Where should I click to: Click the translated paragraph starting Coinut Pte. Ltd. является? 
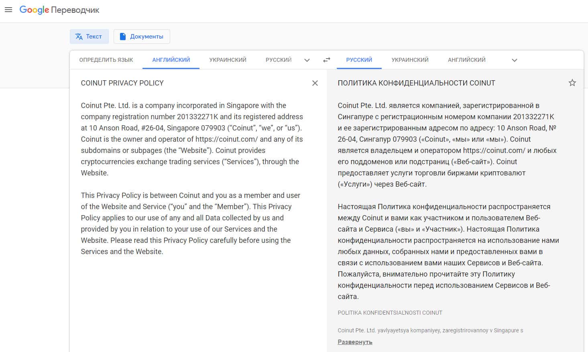tap(447, 145)
